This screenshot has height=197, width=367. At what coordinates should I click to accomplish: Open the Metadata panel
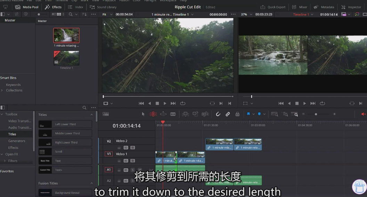(324, 7)
